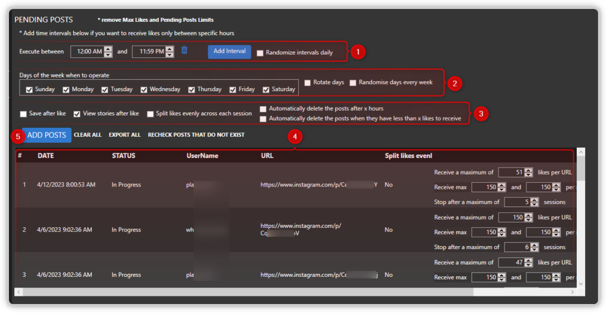607x313 pixels.
Task: Click horizontal scrollbar right arrow
Action: click(573, 292)
